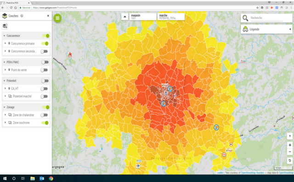Collapse the Potentiel group arrow
Viewport: 294px width, 182px height.
[x=4, y=81]
